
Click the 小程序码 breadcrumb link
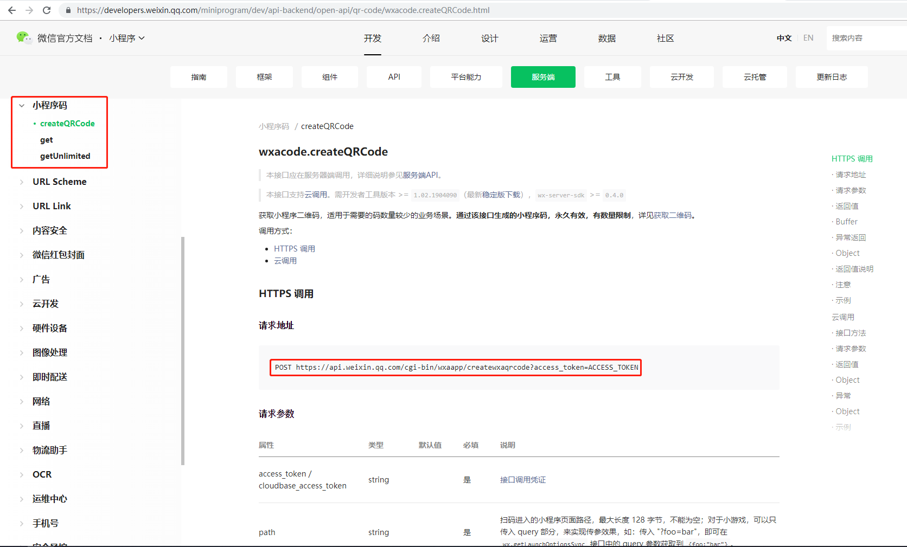point(274,126)
